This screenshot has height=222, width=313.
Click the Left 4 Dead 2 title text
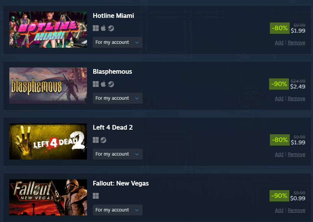point(113,127)
